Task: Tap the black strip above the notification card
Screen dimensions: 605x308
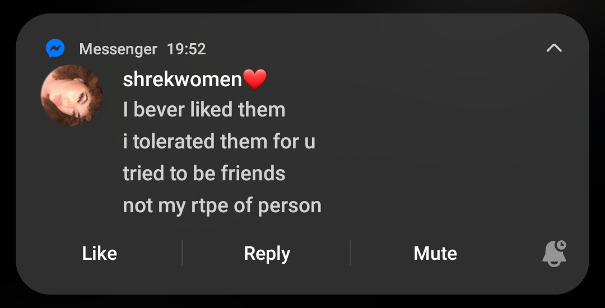Action: (302, 6)
